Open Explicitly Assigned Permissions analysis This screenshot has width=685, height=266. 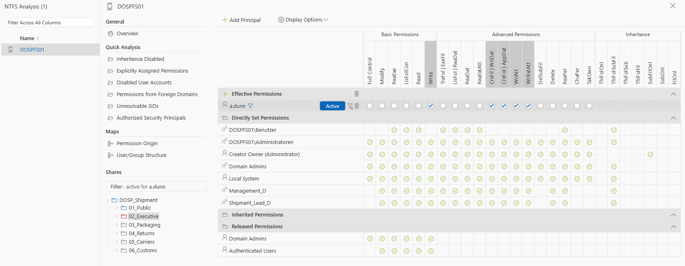point(152,71)
